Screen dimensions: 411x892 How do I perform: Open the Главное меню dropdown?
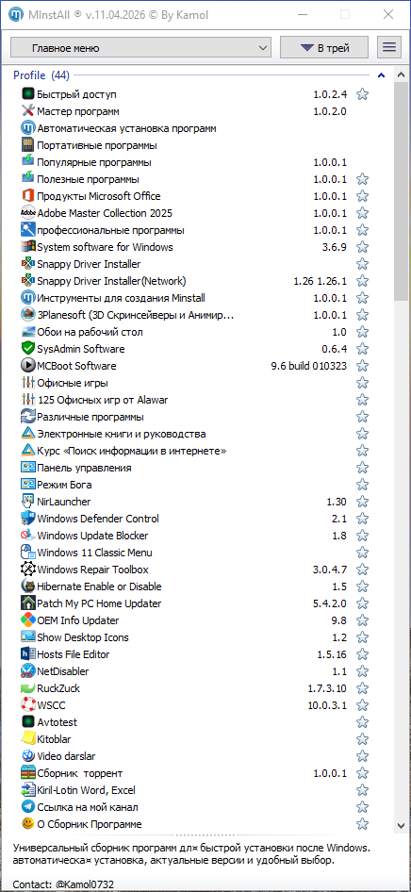pos(141,48)
